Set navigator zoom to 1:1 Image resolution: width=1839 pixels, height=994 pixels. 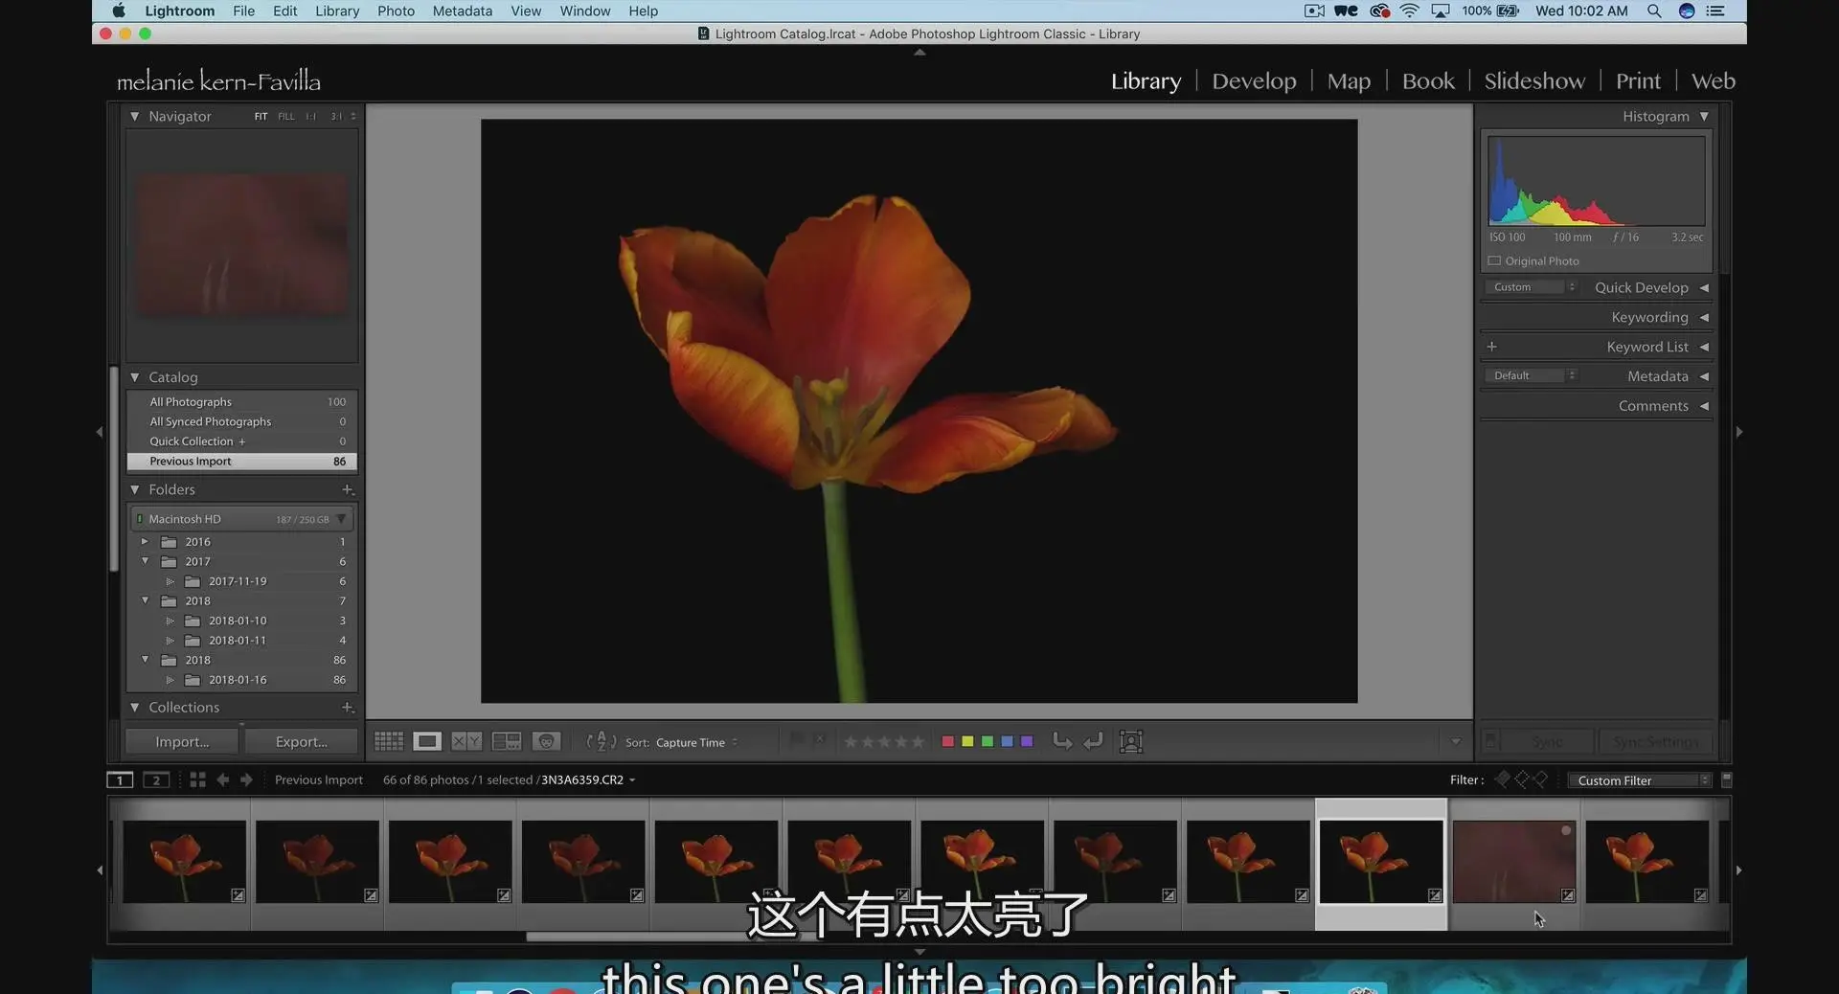[311, 116]
